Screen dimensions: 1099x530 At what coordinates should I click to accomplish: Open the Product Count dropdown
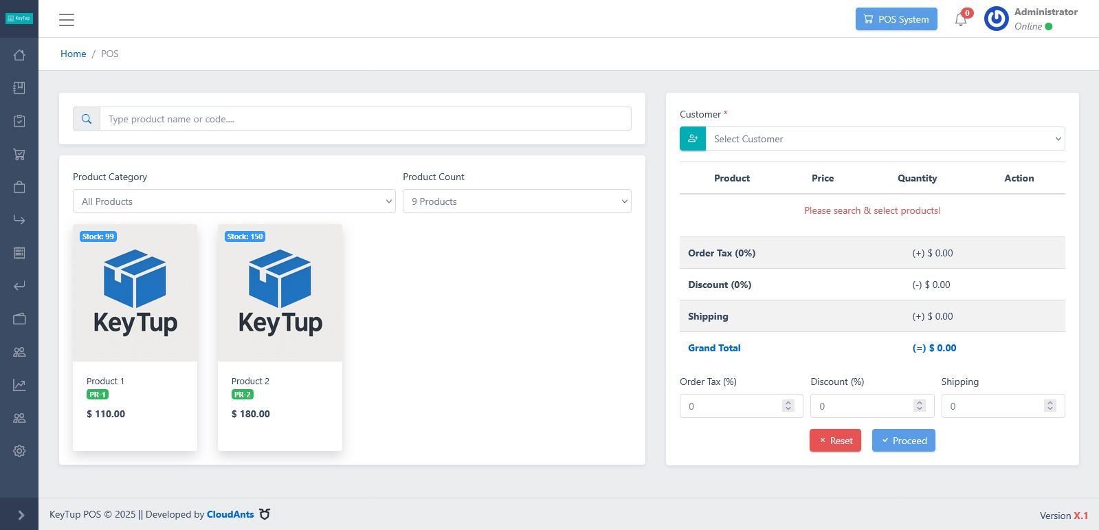point(517,201)
